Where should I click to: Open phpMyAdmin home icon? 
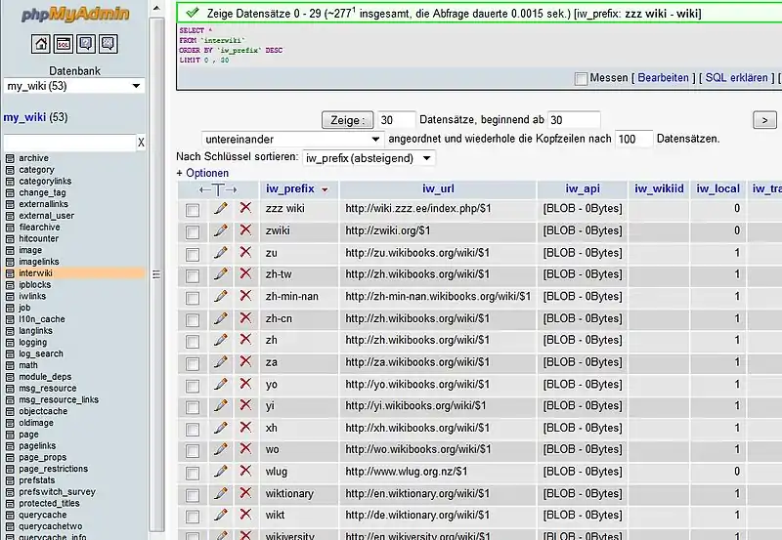pyautogui.click(x=40, y=44)
